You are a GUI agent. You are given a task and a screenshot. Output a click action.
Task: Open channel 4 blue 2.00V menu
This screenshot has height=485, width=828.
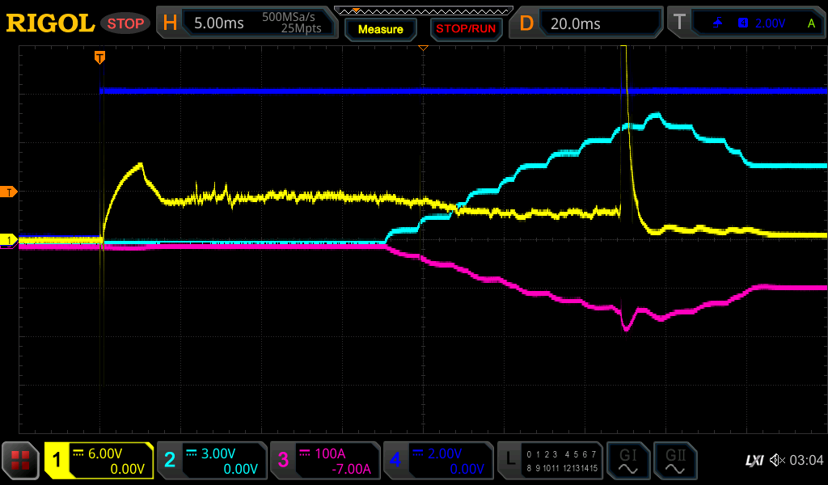click(438, 461)
